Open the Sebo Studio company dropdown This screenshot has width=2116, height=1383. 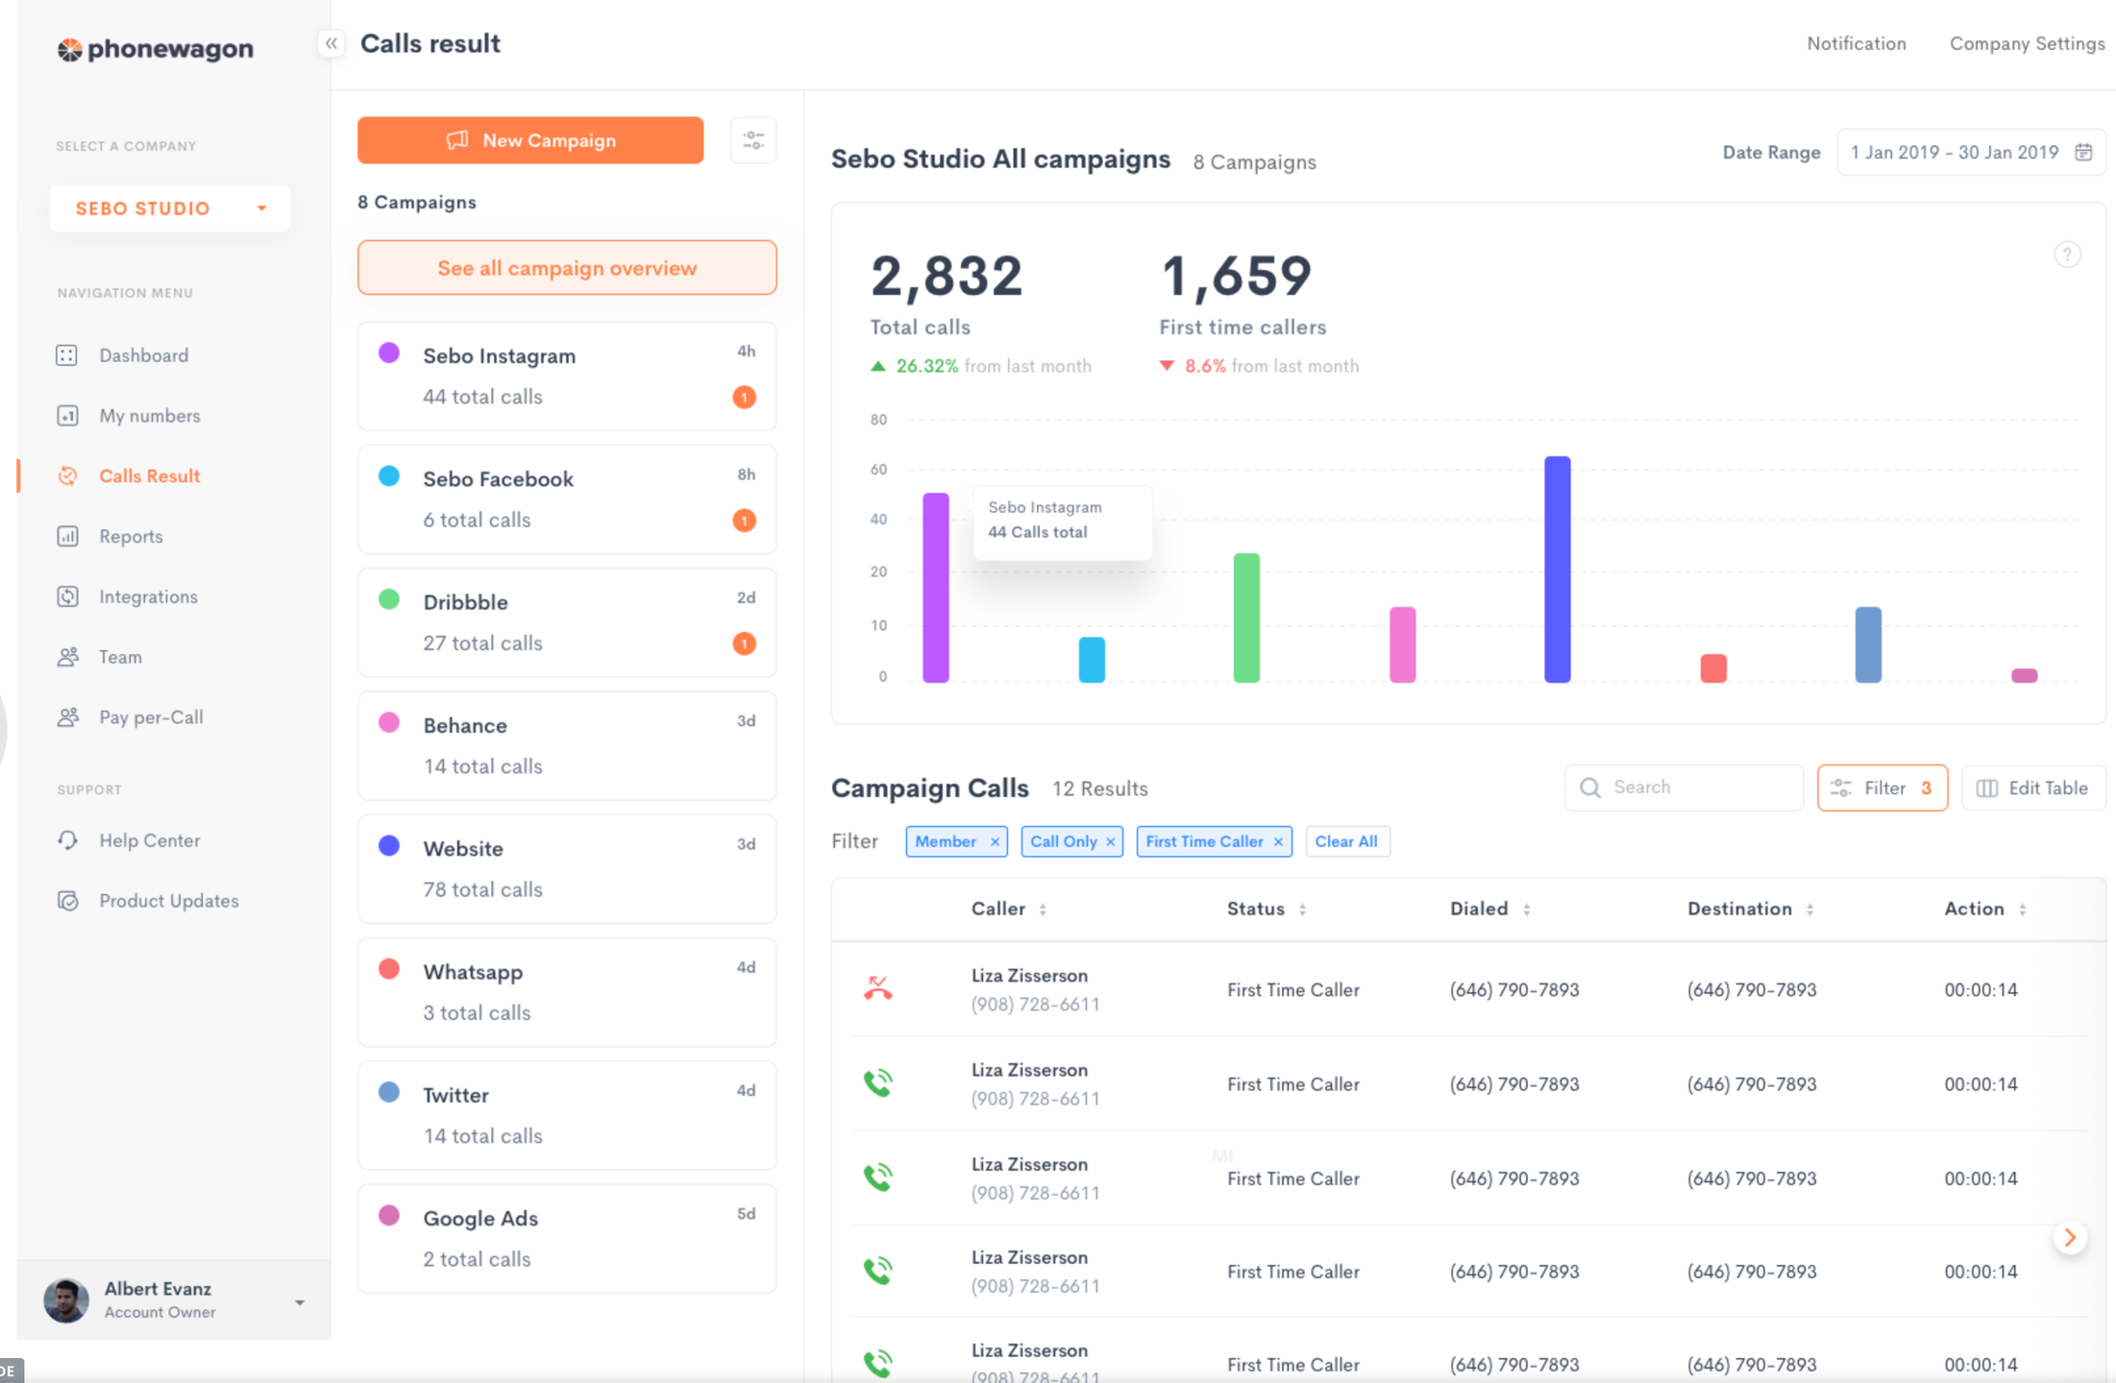click(169, 208)
